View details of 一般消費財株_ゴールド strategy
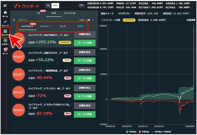This screenshot has height=135, width=197. pos(85,70)
